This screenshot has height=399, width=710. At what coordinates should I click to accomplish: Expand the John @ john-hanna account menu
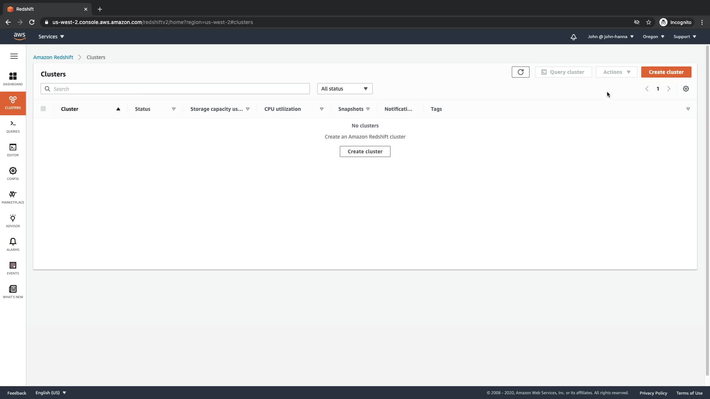610,37
